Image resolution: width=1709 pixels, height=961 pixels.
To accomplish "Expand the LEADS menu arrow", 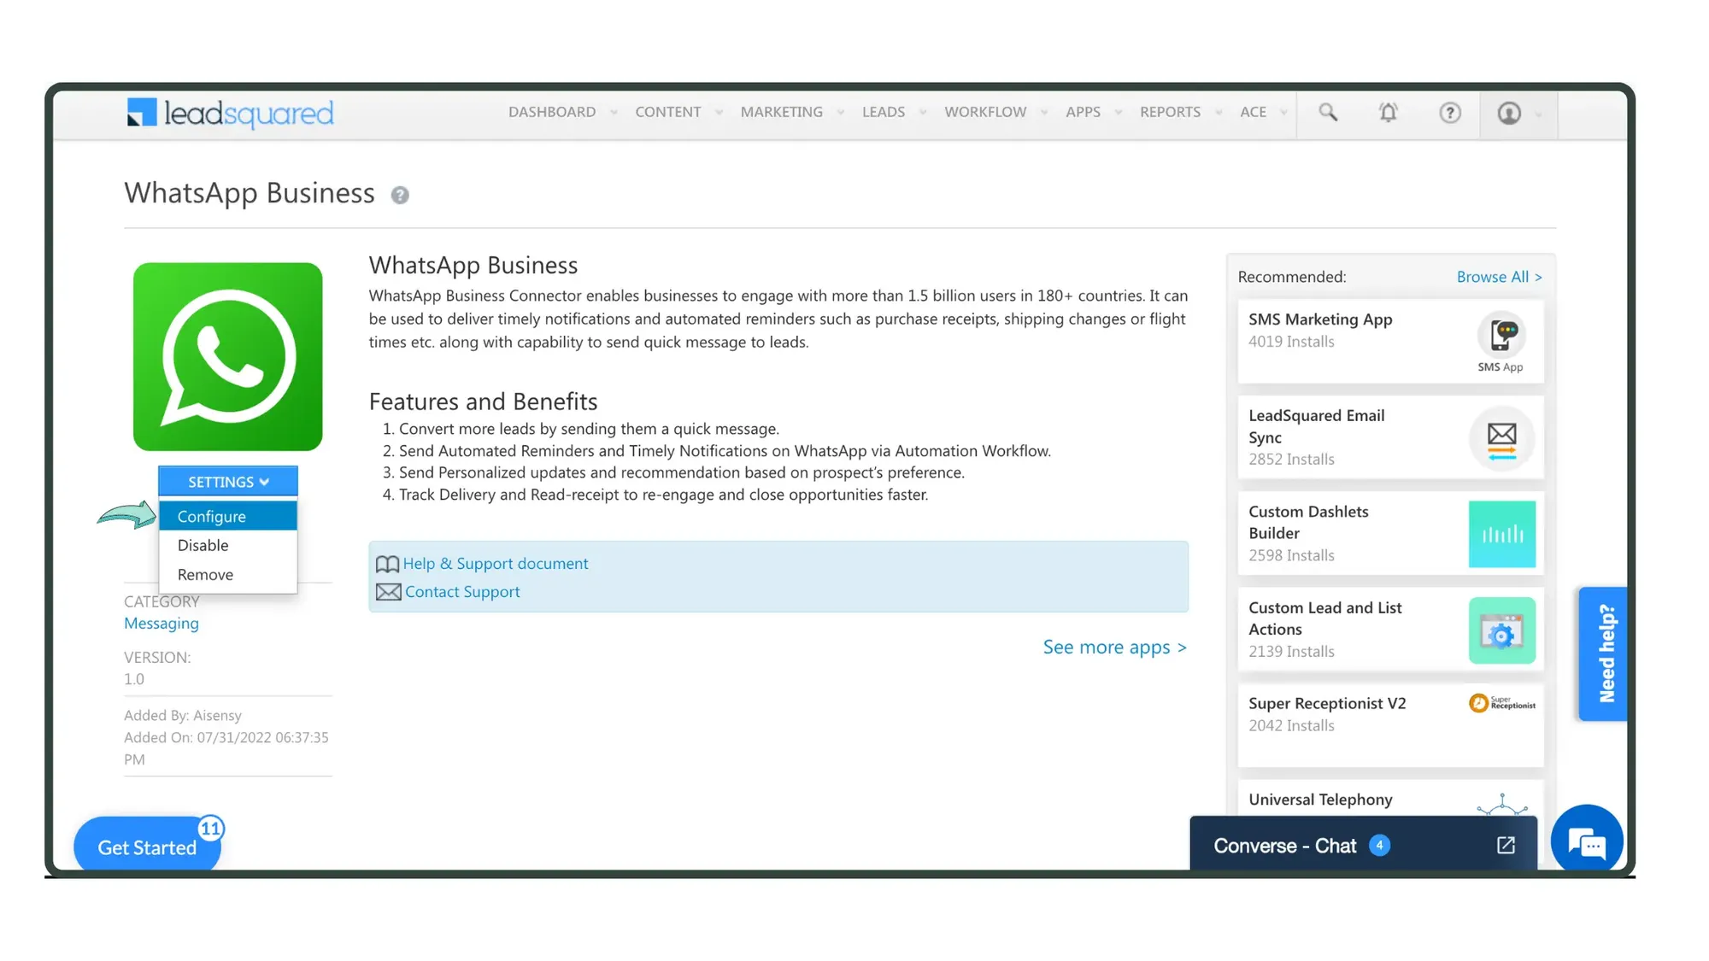I will [x=923, y=113].
